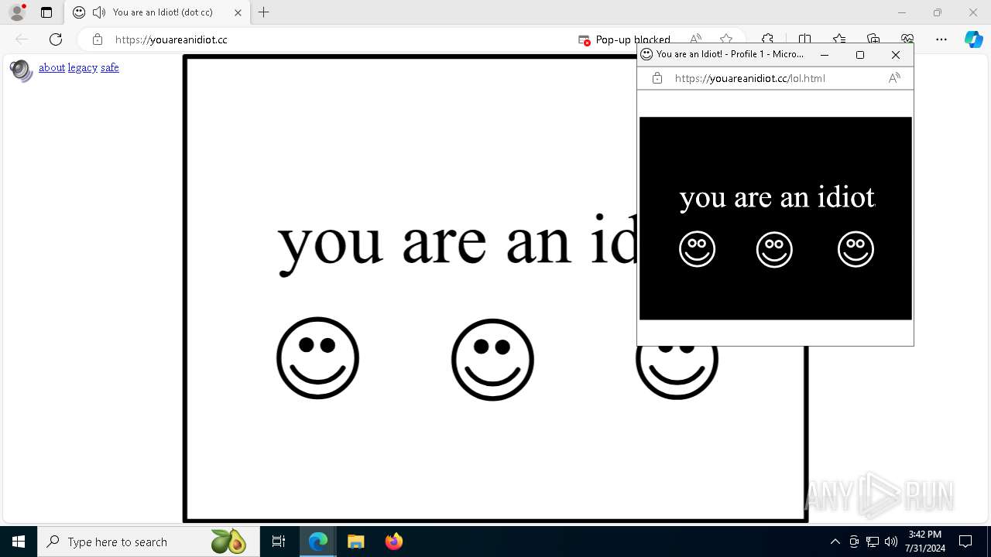This screenshot has width=991, height=557.
Task: Minimize the main Edge window
Action: point(902,12)
